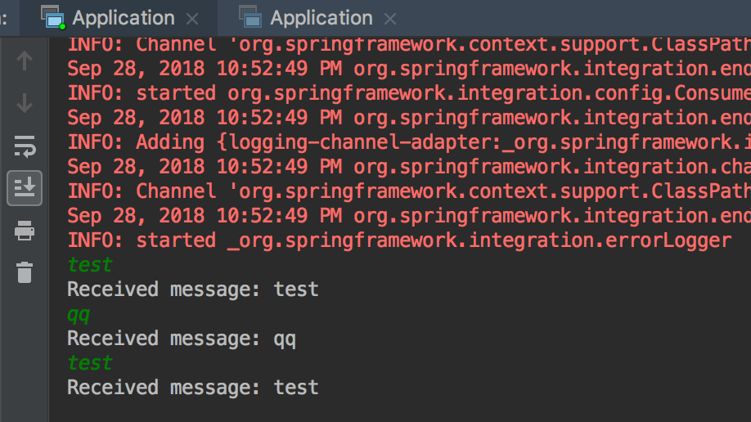
Task: Close the second Application tab
Action: [x=390, y=19]
